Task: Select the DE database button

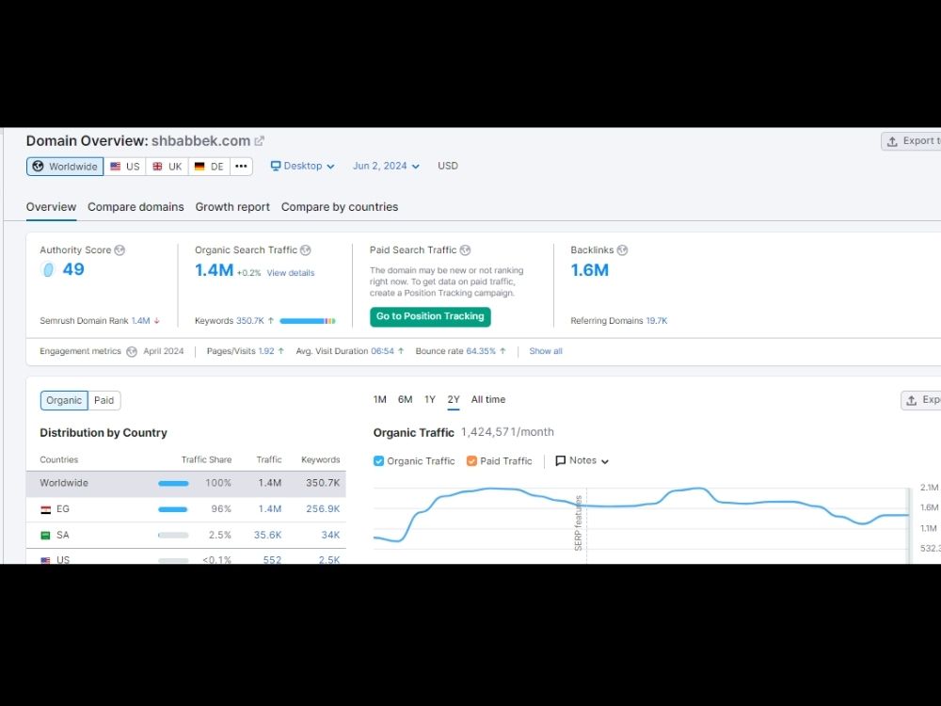Action: [x=209, y=167]
